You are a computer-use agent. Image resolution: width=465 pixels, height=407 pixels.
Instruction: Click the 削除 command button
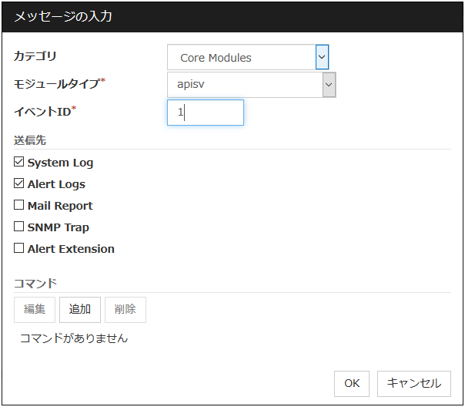pos(125,309)
